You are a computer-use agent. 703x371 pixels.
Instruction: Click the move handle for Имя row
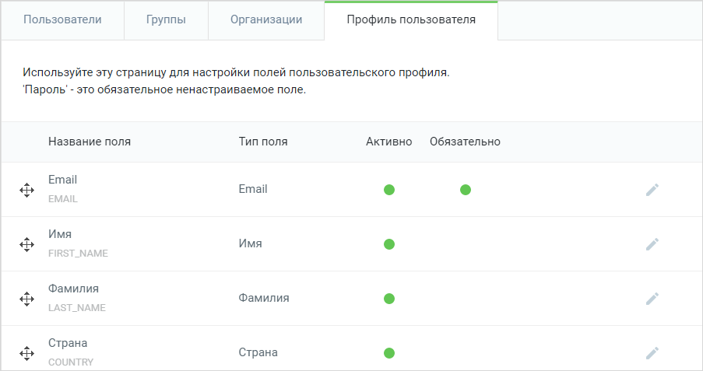(27, 244)
